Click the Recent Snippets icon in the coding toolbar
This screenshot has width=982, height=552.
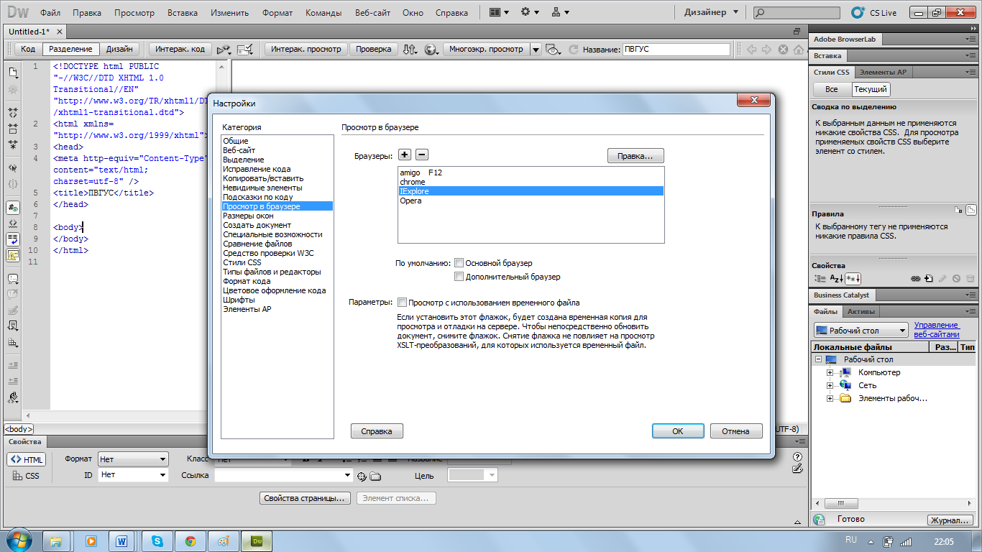coord(13,326)
